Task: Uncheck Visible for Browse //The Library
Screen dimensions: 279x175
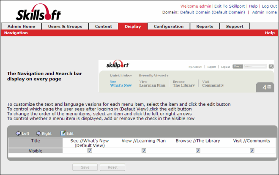Action: (198, 150)
